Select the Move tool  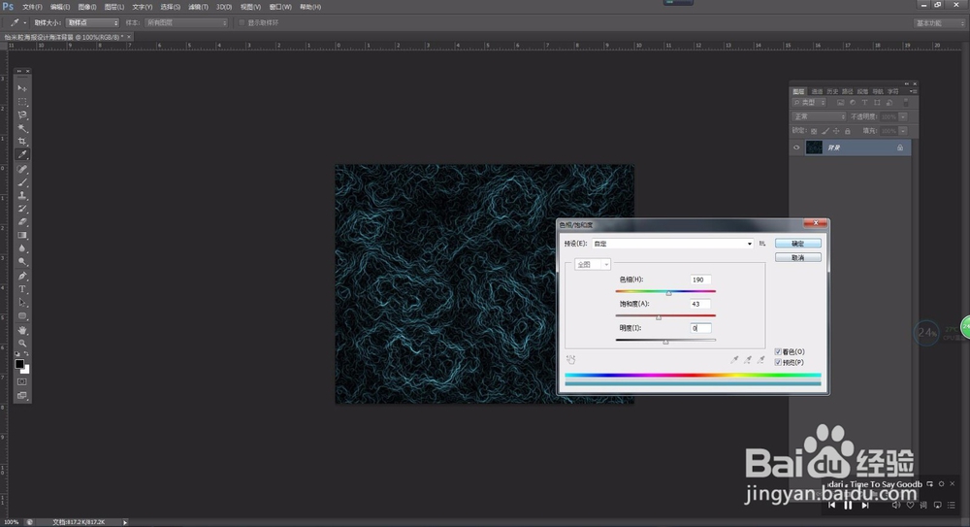click(22, 88)
